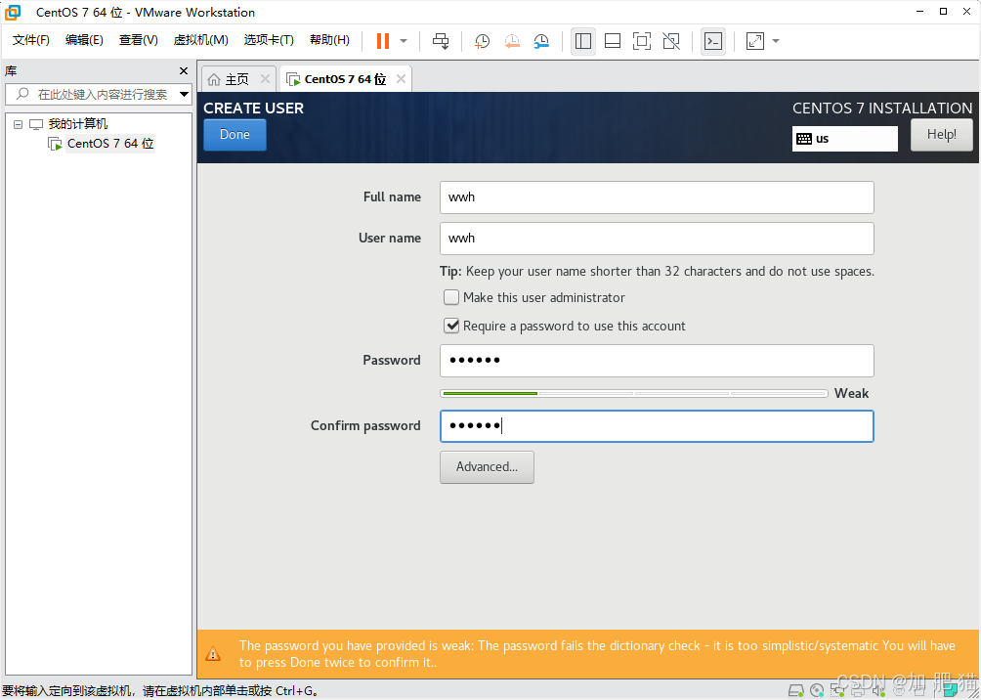981x700 pixels.
Task: Open the 帮助(H) menu
Action: [329, 40]
